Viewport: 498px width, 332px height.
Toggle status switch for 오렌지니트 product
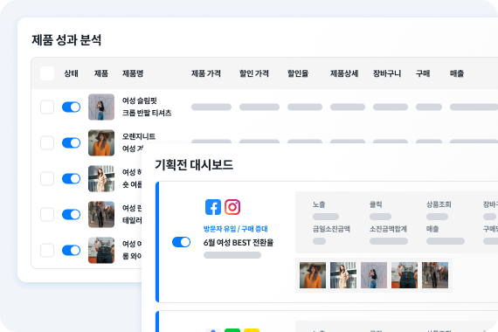(71, 143)
